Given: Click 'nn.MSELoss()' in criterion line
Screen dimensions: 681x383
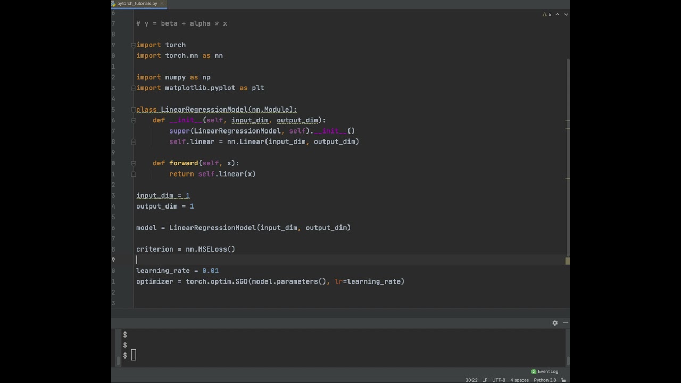Looking at the screenshot, I should click(210, 249).
